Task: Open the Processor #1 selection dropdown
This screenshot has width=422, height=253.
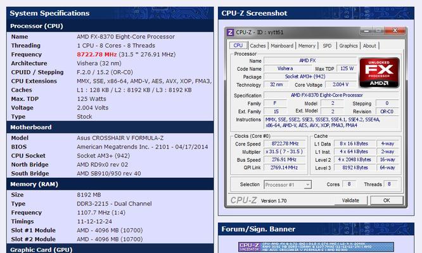Action: (288, 185)
